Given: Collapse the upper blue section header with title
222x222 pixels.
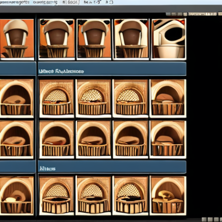Looking at the screenshot, I should pos(112,69).
